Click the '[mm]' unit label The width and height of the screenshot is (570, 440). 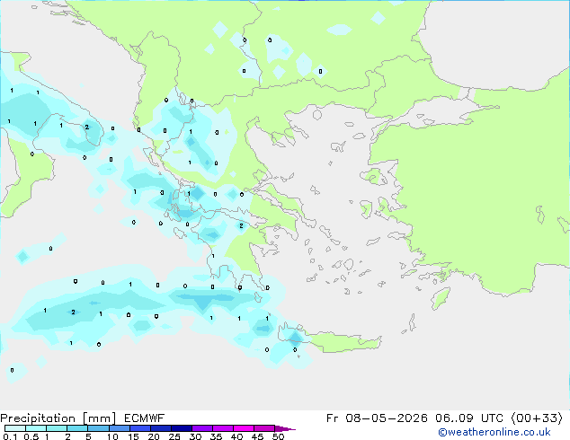pos(99,418)
